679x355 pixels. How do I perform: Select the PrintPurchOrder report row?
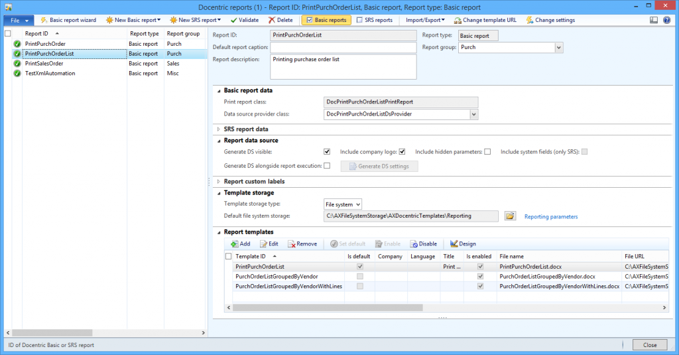tap(105, 44)
